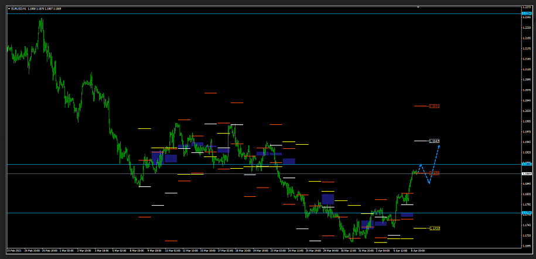Viewport: 536px width, 259px height.
Task: Select the yellow 1.1737 price tag
Action: click(x=434, y=229)
